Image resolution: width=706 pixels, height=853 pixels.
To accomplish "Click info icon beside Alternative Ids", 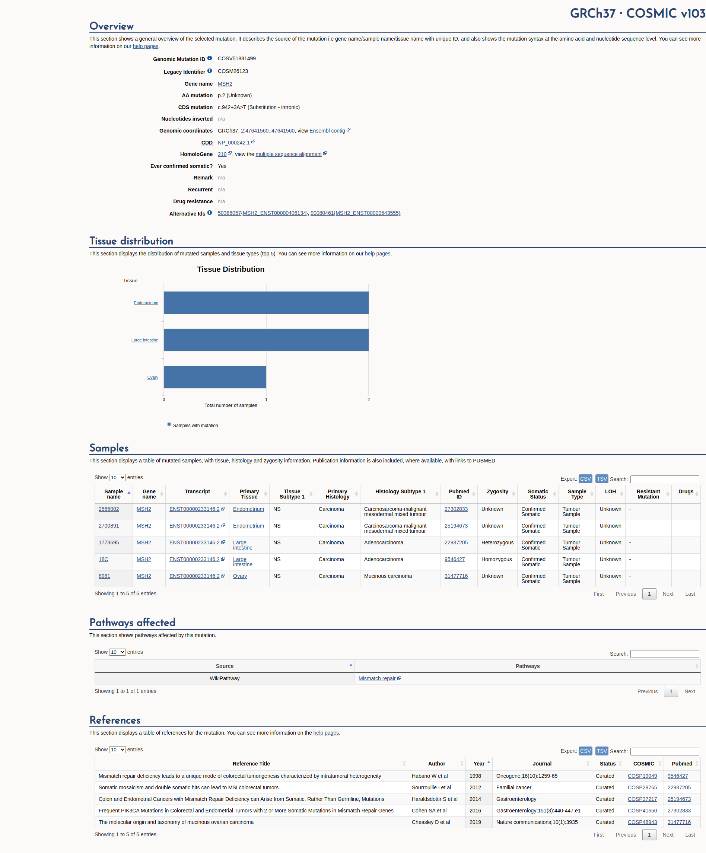I will (210, 213).
